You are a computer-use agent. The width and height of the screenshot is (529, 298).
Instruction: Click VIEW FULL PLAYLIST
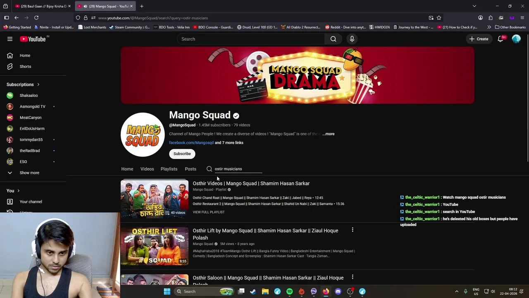coord(209,212)
